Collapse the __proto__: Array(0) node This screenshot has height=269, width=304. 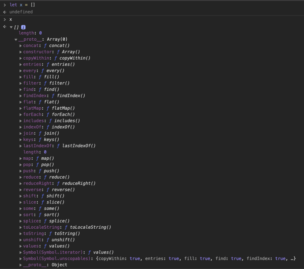pyautogui.click(x=16, y=40)
